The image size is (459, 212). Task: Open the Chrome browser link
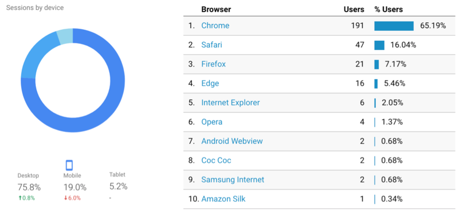(x=215, y=25)
